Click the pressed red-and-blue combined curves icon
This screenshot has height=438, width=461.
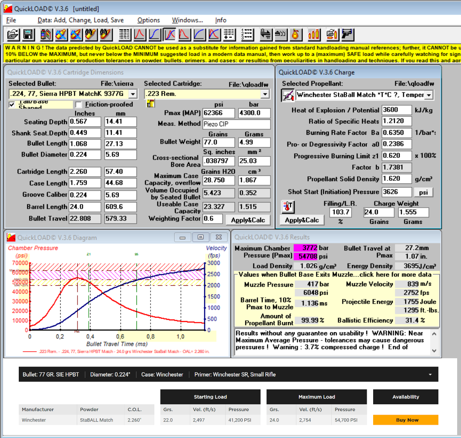[x=170, y=35]
